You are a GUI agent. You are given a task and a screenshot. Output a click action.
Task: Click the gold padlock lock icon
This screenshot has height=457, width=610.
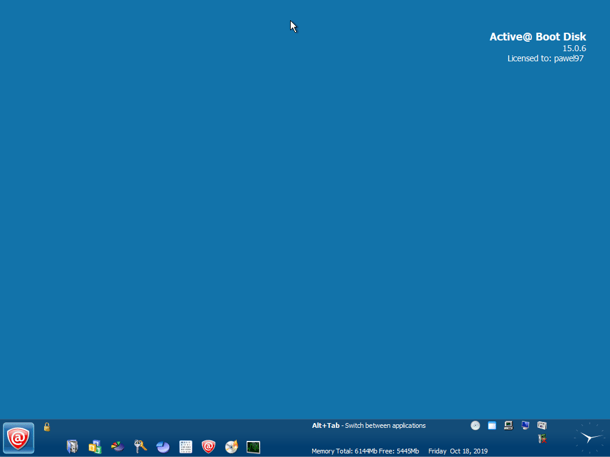47,427
